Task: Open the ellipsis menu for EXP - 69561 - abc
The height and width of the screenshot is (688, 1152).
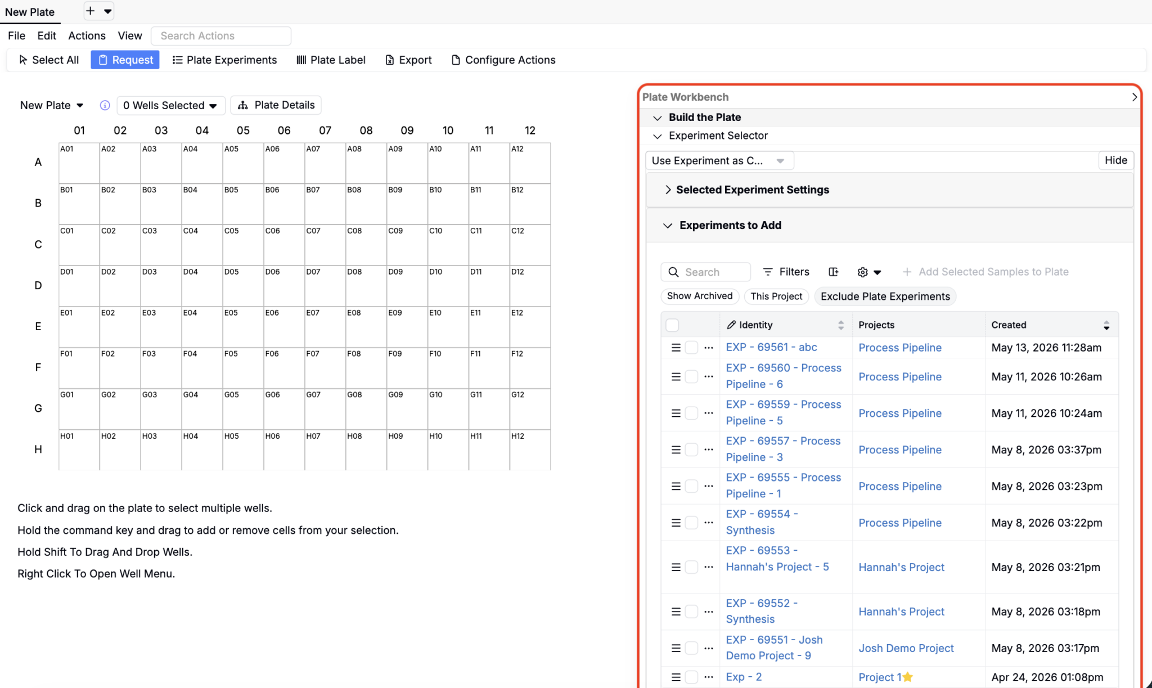Action: [x=709, y=348]
